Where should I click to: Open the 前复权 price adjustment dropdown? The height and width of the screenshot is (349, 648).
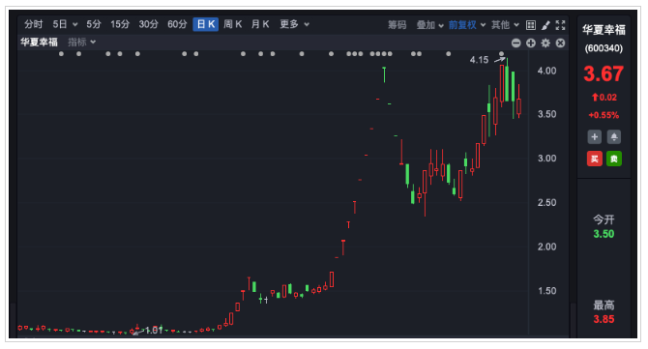click(467, 25)
